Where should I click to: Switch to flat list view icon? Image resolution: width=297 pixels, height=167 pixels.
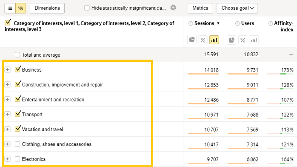10,8
